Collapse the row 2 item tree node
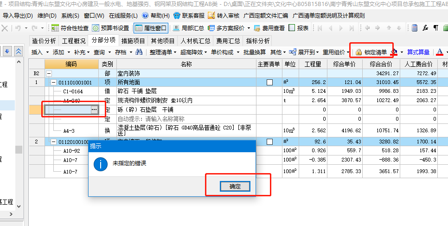 click(54, 142)
